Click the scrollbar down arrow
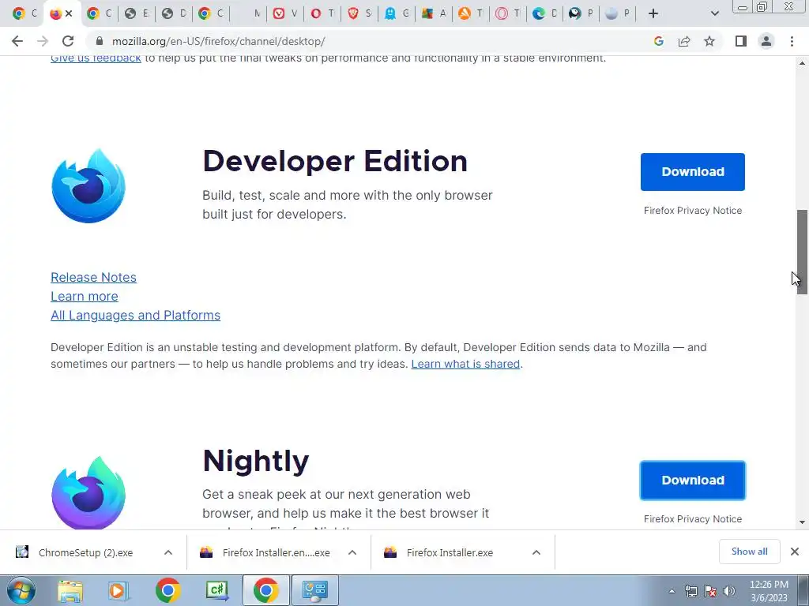Viewport: 809px width, 606px height. tap(802, 522)
